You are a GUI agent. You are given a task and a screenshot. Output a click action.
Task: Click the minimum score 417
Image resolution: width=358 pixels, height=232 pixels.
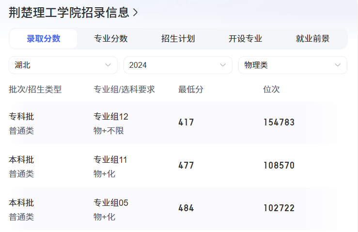click(186, 123)
